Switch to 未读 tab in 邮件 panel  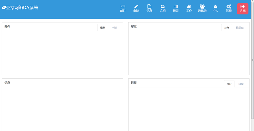coord(114,28)
